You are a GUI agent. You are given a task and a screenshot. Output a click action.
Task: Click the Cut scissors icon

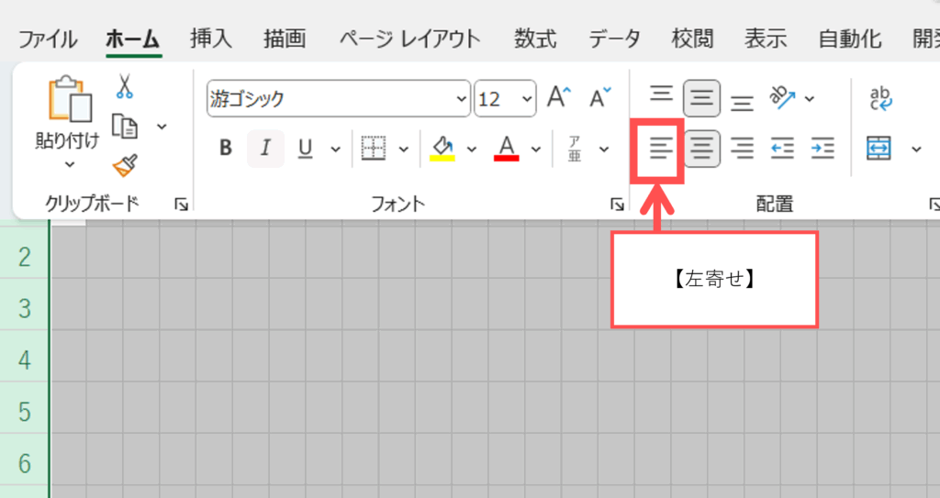pos(125,87)
